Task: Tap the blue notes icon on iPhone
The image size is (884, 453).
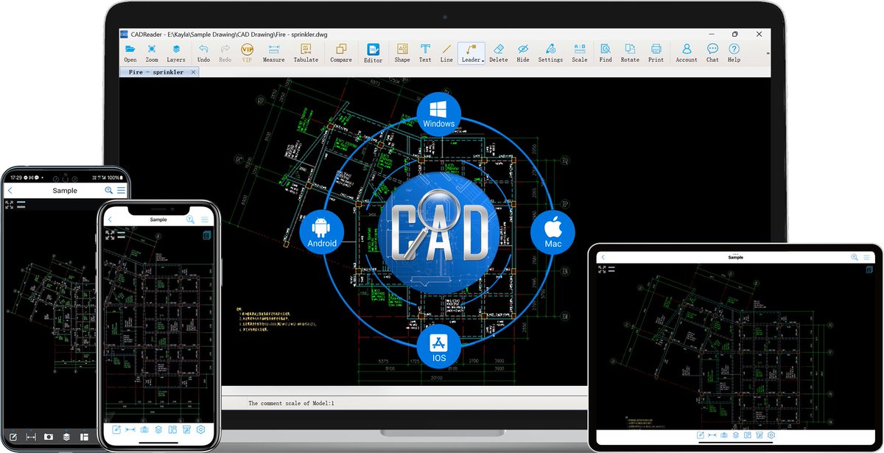Action: [x=207, y=235]
